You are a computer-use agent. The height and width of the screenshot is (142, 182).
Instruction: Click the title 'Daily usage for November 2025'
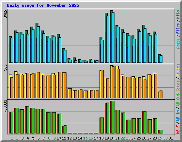(43, 5)
